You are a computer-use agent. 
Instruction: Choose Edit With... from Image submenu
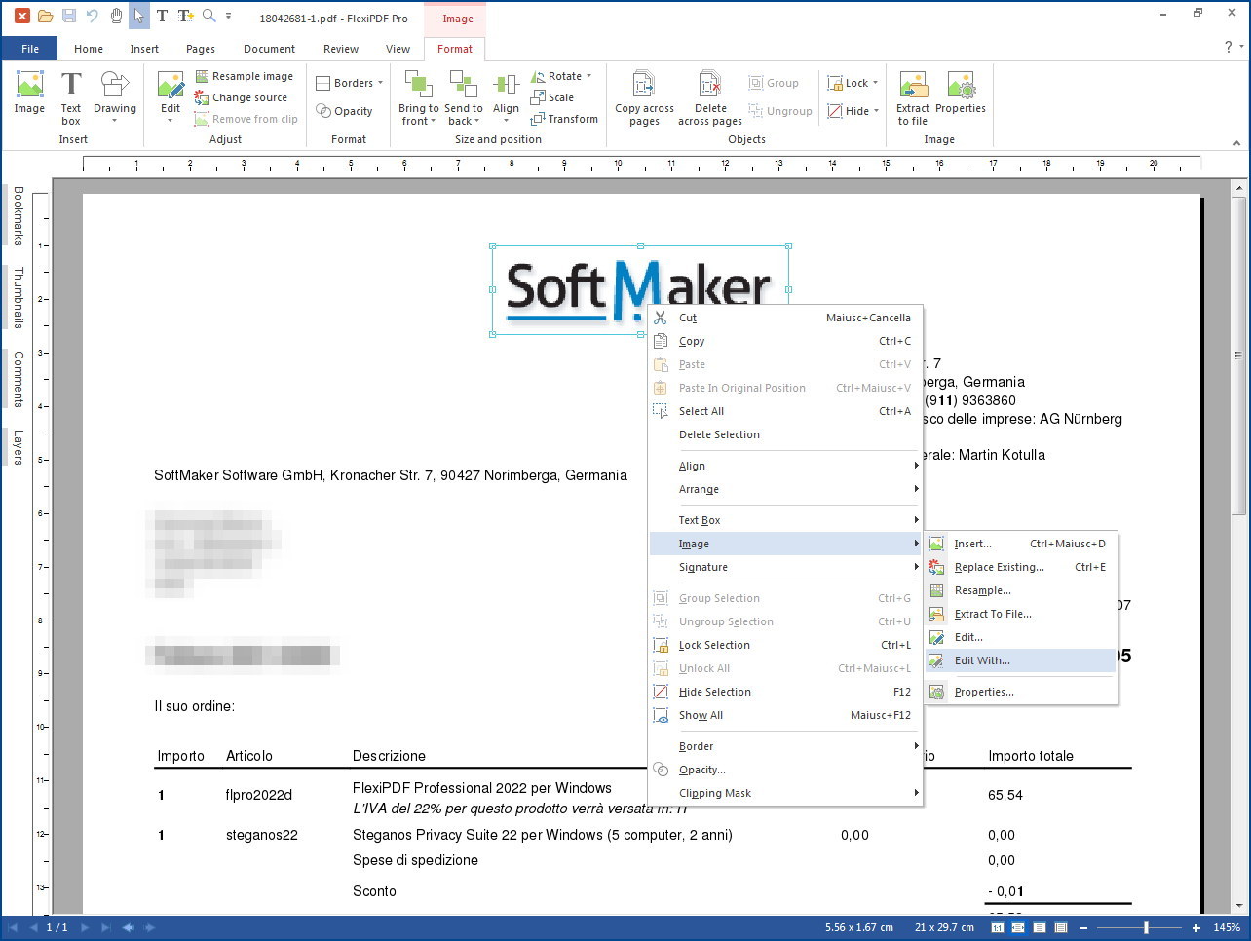point(982,660)
